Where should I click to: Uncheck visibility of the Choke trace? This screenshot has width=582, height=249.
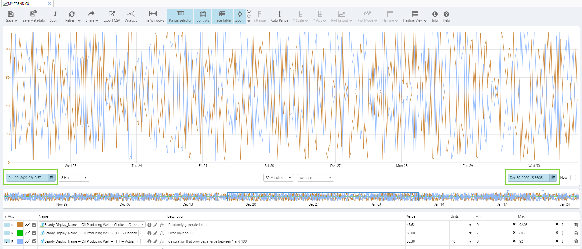point(35,225)
